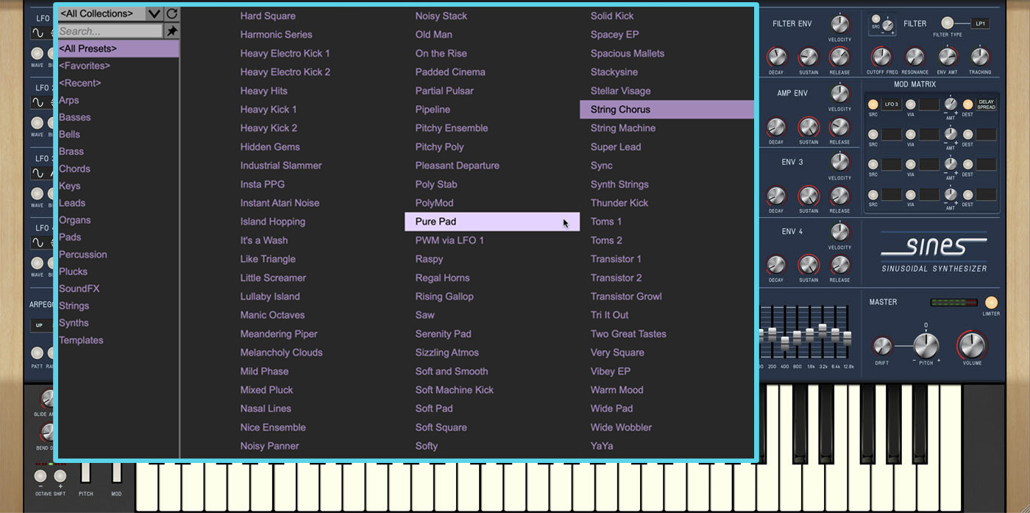Viewport: 1030px width, 513px height.
Task: Open Mod Matrix row 3 via box
Action: [929, 165]
